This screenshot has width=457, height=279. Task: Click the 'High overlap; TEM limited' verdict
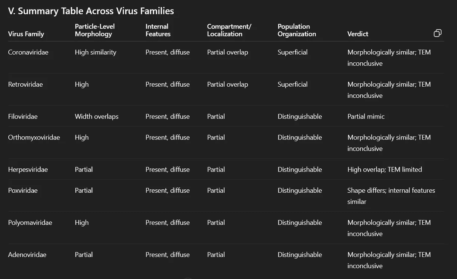tap(384, 170)
